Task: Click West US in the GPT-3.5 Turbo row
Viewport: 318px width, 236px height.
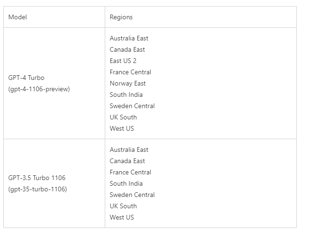Action: (122, 217)
